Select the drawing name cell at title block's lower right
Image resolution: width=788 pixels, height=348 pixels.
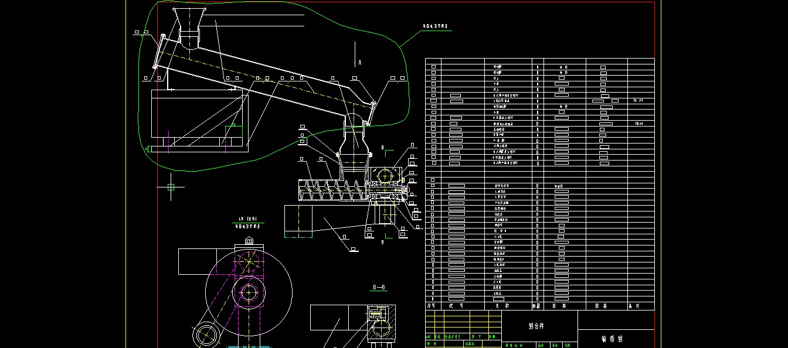(616, 339)
